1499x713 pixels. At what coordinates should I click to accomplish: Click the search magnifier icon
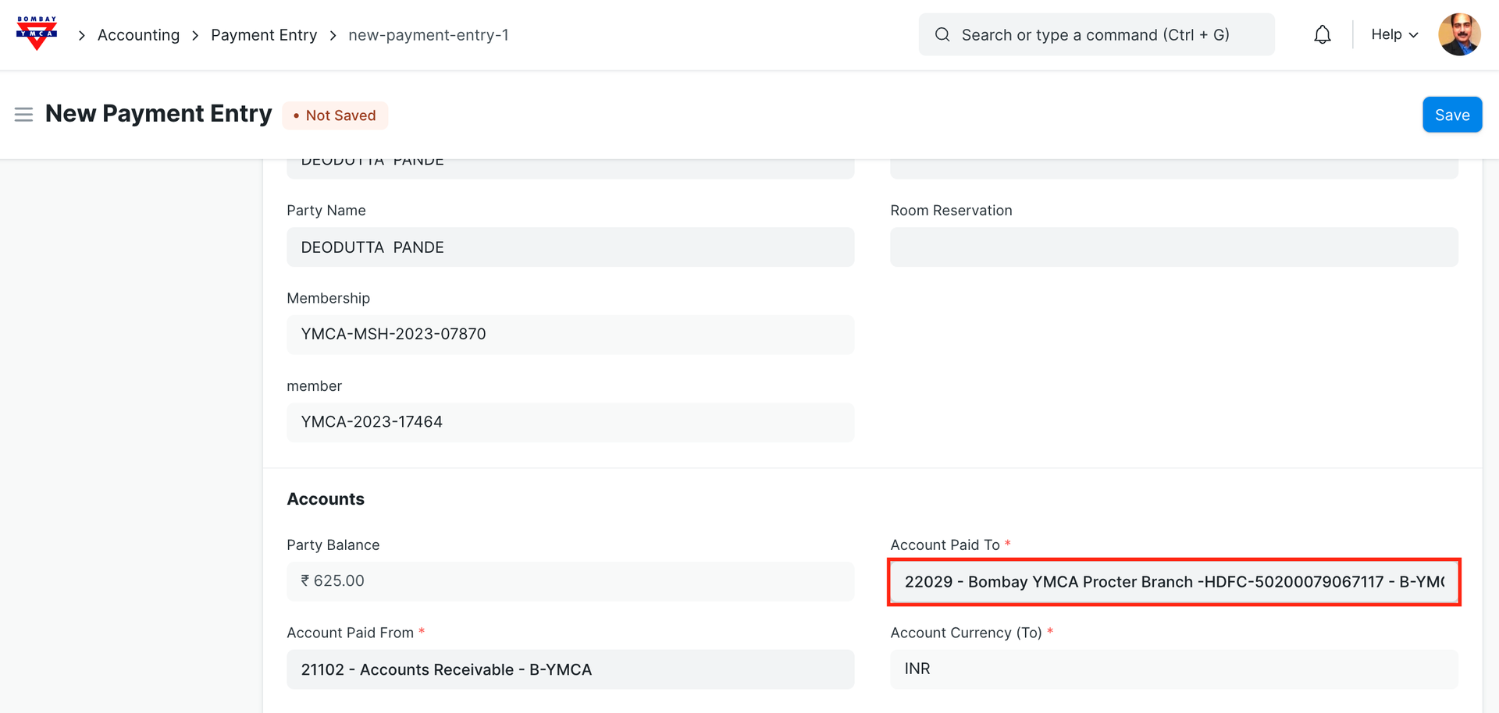coord(942,34)
